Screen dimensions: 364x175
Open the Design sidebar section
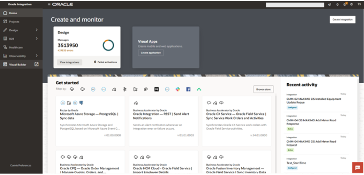pyautogui.click(x=21, y=30)
